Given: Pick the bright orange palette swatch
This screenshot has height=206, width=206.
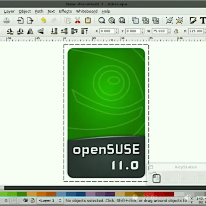Looking at the screenshot, I should point(42,194).
